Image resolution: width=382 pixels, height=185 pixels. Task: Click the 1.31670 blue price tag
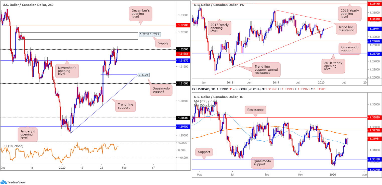(182, 60)
